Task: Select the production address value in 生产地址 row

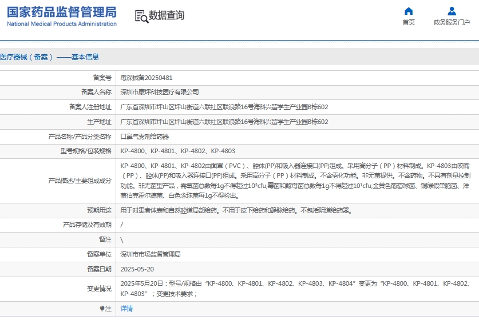Action: coord(224,122)
